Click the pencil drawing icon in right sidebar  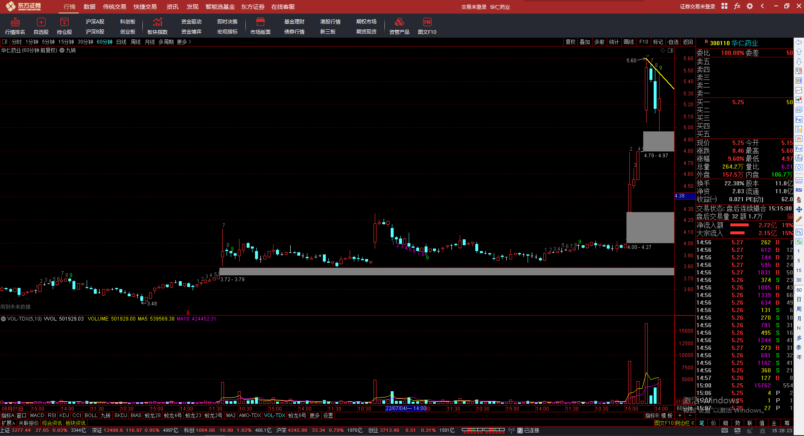(x=799, y=219)
